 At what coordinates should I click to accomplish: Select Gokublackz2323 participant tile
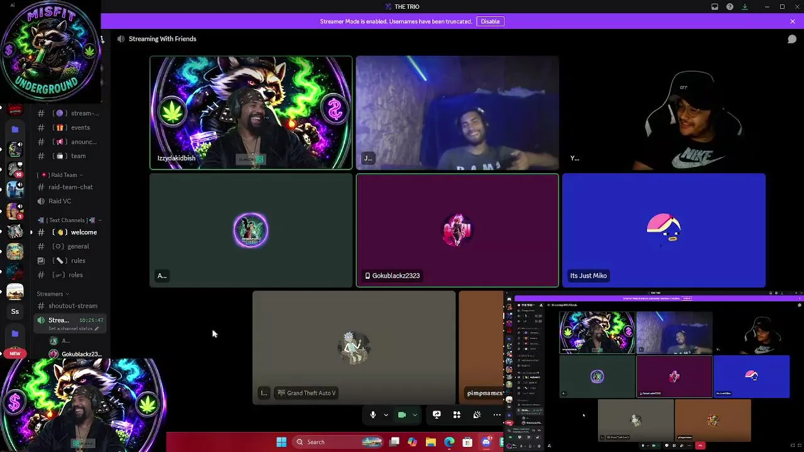[457, 230]
